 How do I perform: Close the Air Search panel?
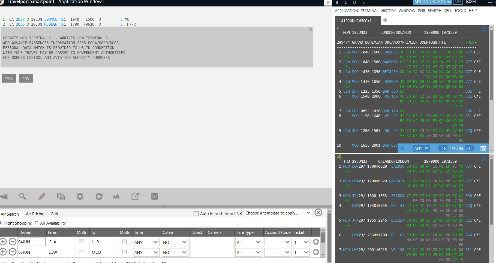[x=318, y=213]
